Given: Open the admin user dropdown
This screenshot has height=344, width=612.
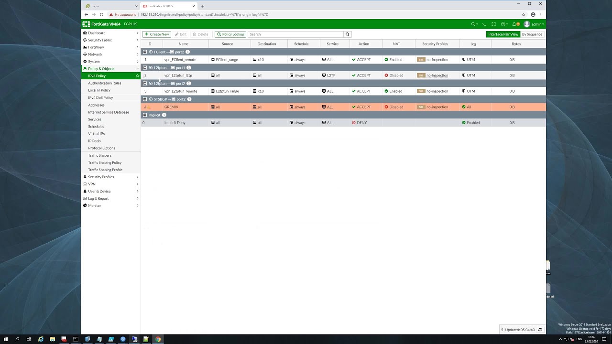Looking at the screenshot, I should pos(534,24).
